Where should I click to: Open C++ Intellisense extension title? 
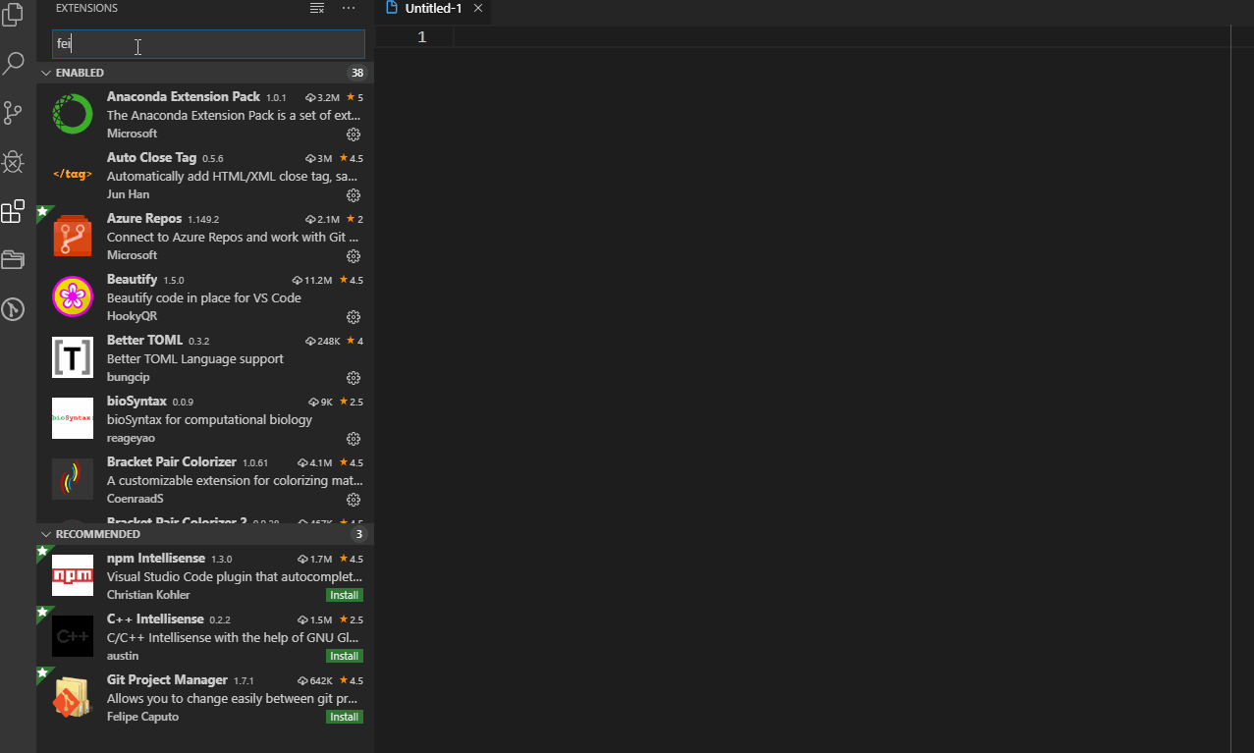click(155, 619)
